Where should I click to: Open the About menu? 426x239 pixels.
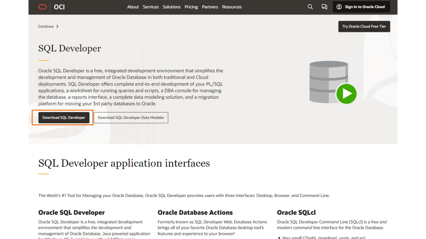tap(133, 7)
